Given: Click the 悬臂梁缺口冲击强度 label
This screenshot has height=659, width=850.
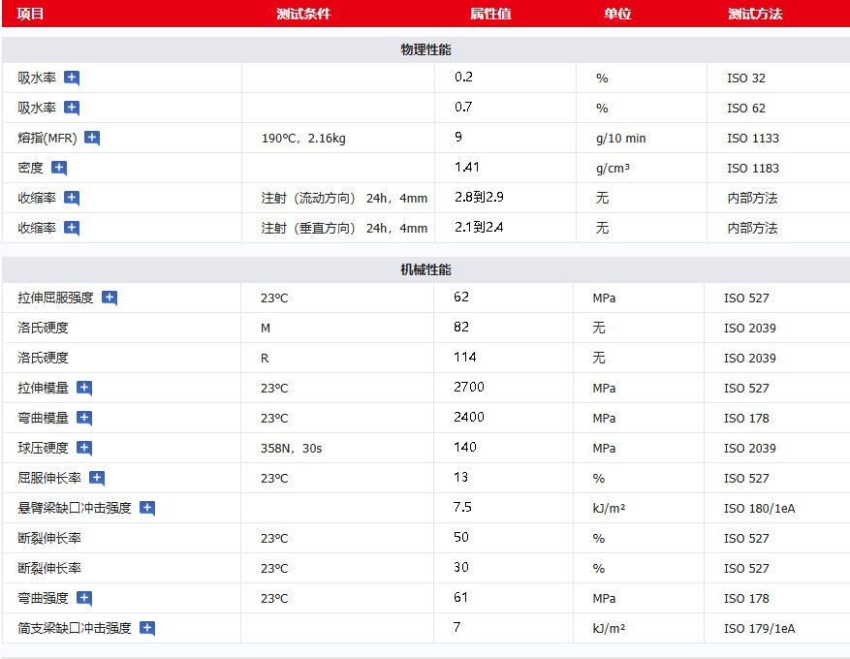Looking at the screenshot, I should 75,509.
